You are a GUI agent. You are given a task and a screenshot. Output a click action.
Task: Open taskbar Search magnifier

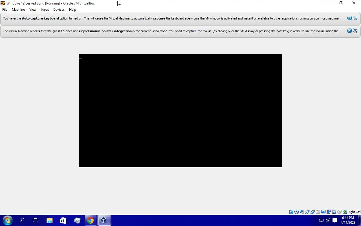pos(22,220)
